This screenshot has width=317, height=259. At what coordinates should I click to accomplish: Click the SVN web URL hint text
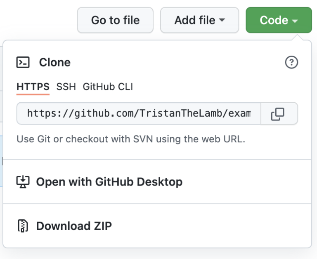131,139
